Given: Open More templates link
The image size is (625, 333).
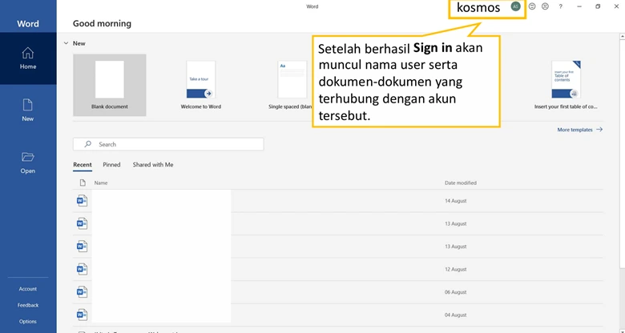Looking at the screenshot, I should click(x=580, y=130).
